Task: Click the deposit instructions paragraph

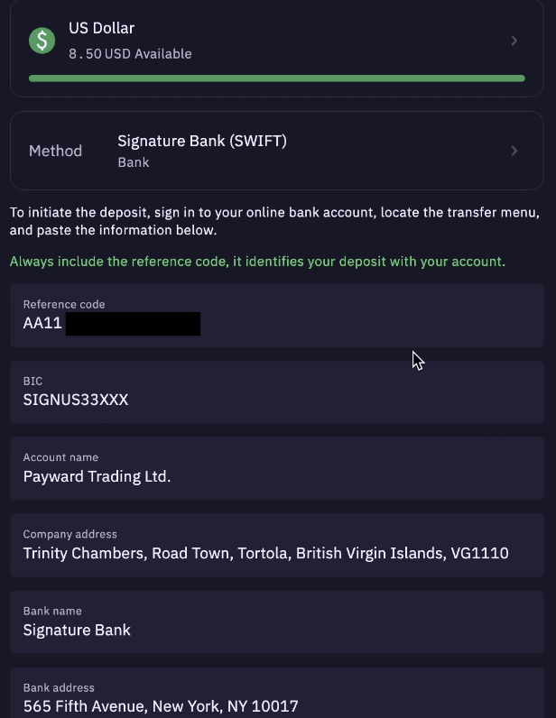Action: pyautogui.click(x=274, y=221)
